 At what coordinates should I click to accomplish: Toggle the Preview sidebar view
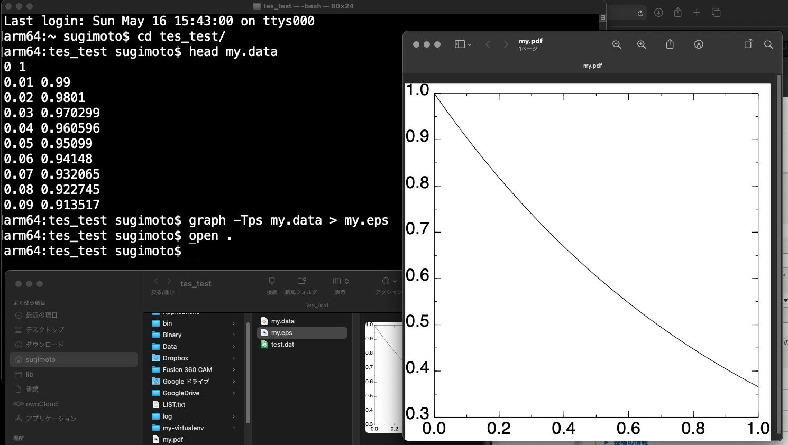pos(460,44)
